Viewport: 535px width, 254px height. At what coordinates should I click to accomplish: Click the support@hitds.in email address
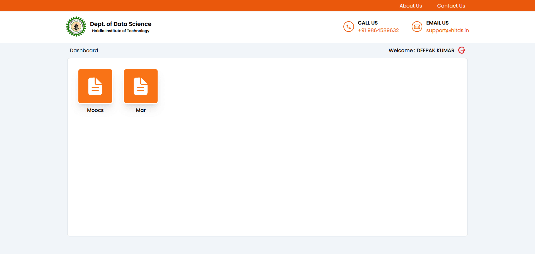[447, 30]
